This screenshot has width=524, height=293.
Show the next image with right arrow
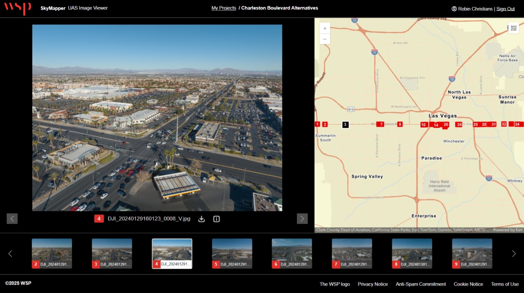pos(302,219)
